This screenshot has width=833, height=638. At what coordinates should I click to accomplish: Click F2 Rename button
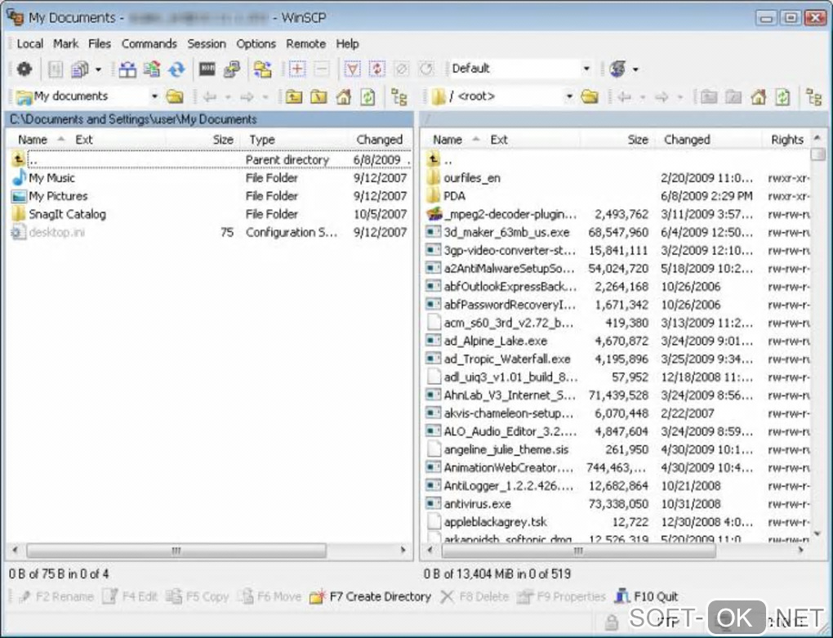pos(56,596)
